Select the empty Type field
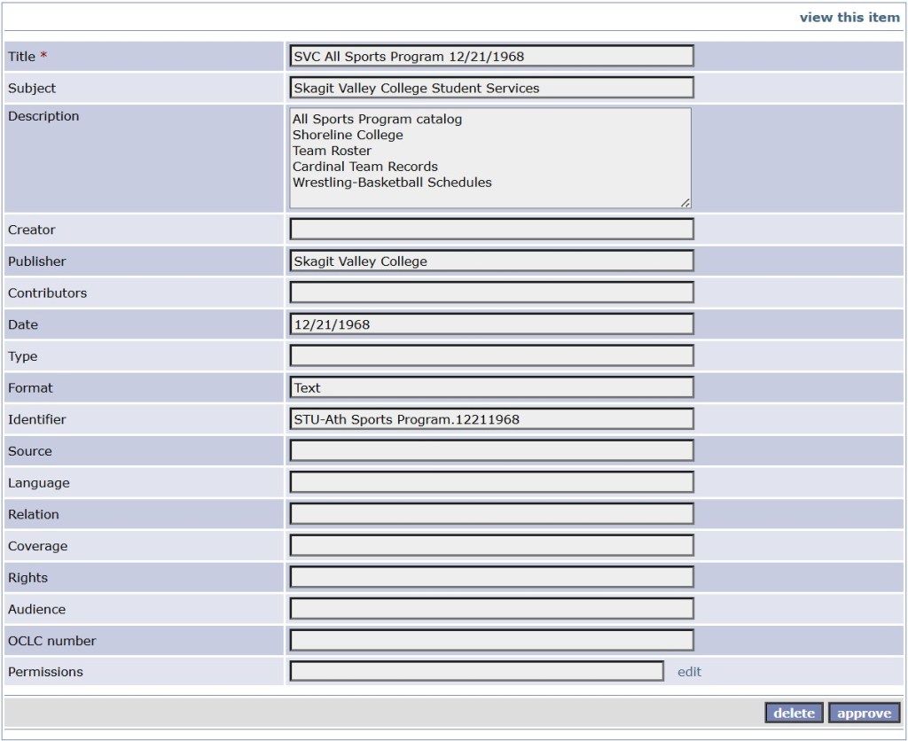This screenshot has height=741, width=908. [490, 356]
